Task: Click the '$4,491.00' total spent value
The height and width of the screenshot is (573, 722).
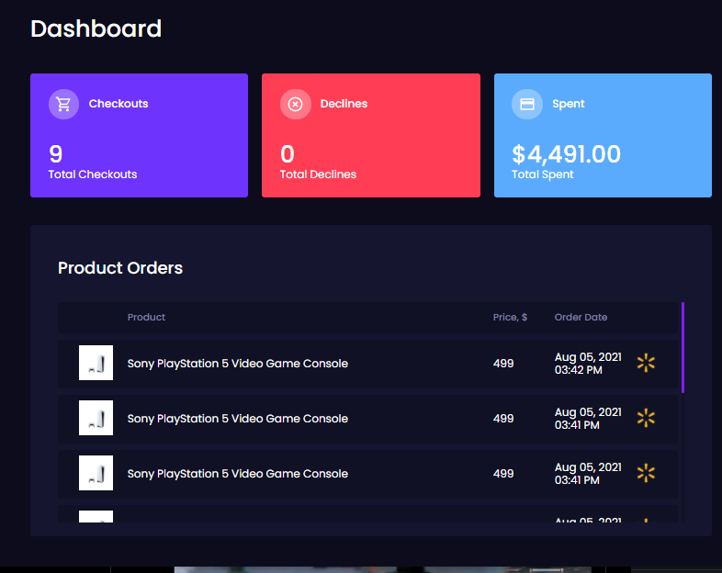Action: (566, 154)
